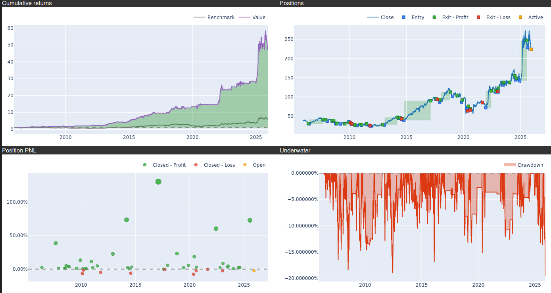Click the red Closed - Loss legend dot
551x293 pixels.
(196, 165)
